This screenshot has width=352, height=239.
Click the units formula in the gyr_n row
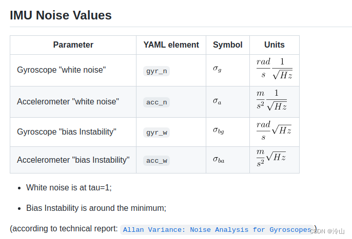(x=274, y=69)
